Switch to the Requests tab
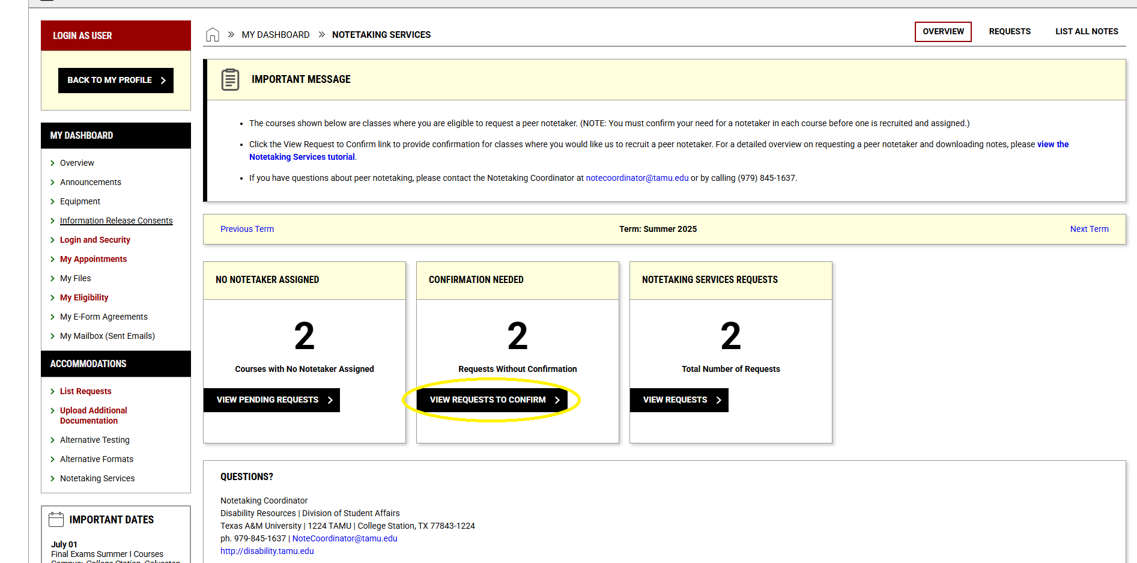 1010,32
